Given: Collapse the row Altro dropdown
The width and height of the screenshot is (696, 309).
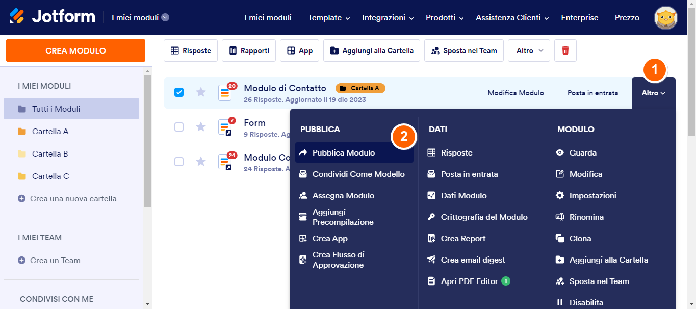Looking at the screenshot, I should click(x=653, y=93).
